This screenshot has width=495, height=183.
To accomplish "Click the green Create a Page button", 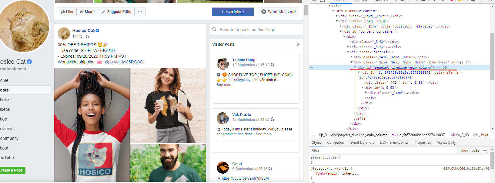I will point(12,170).
